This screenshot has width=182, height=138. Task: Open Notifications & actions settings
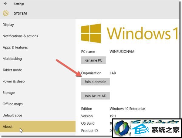point(38,36)
